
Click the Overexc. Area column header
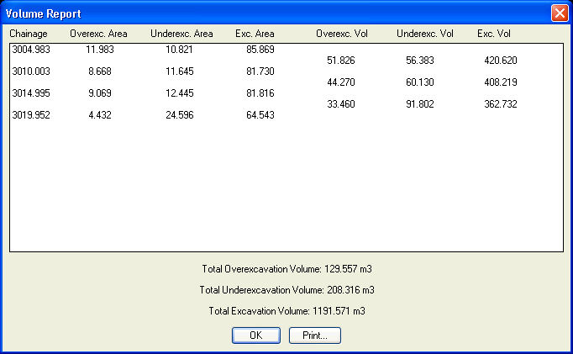98,34
